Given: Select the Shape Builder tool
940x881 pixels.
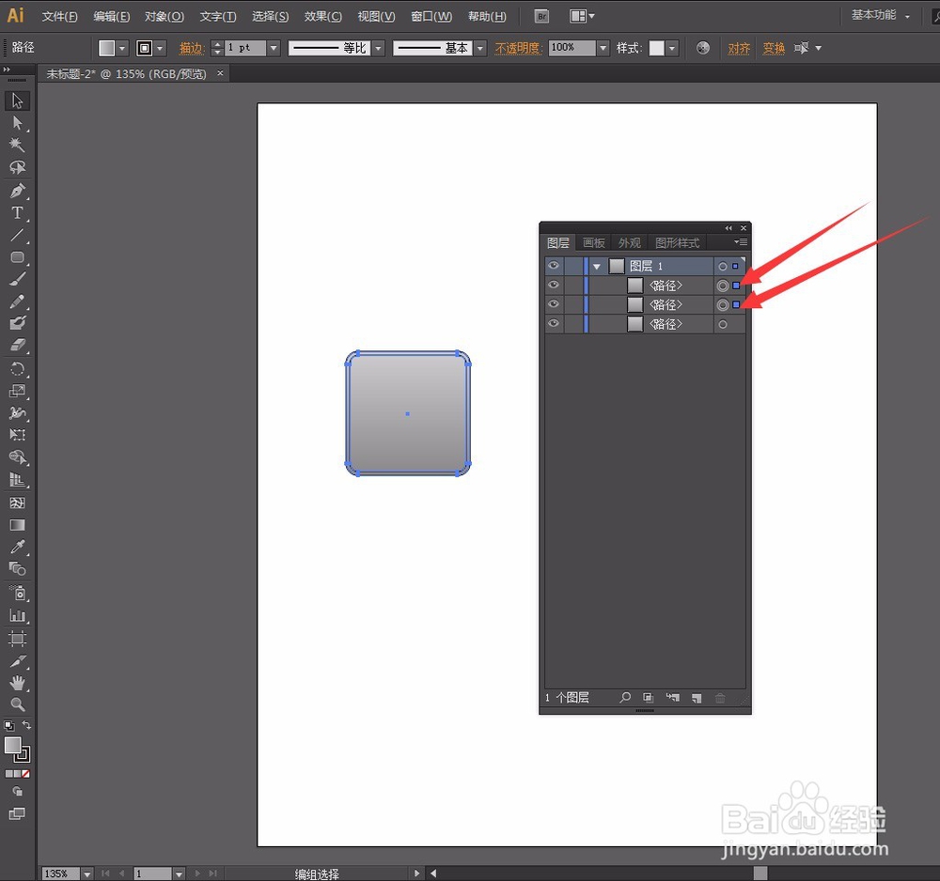Looking at the screenshot, I should pos(17,458).
